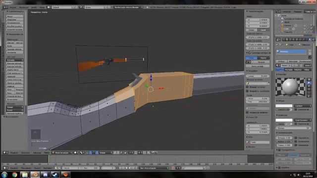Open the Arquivo menu

click(x=13, y=7)
